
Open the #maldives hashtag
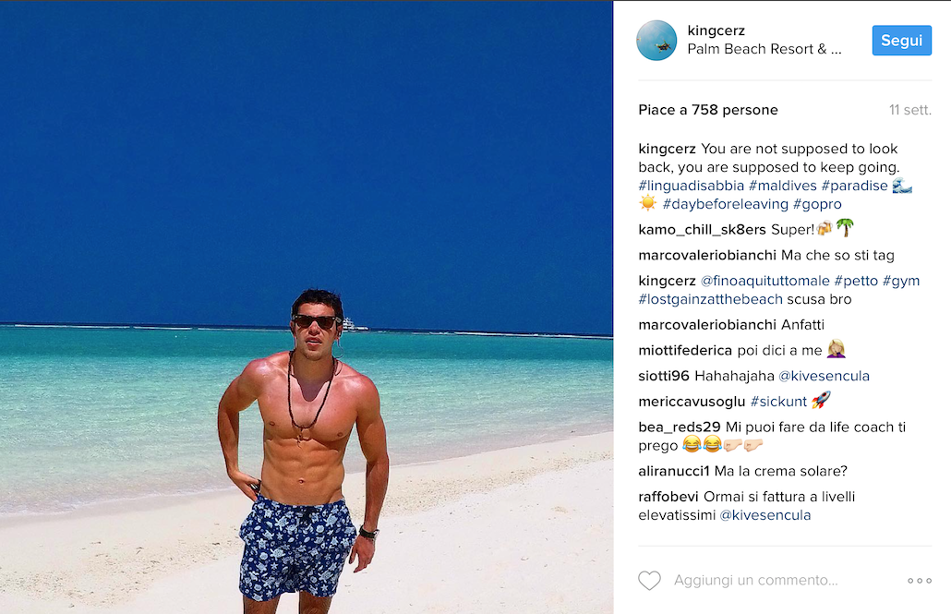point(782,186)
